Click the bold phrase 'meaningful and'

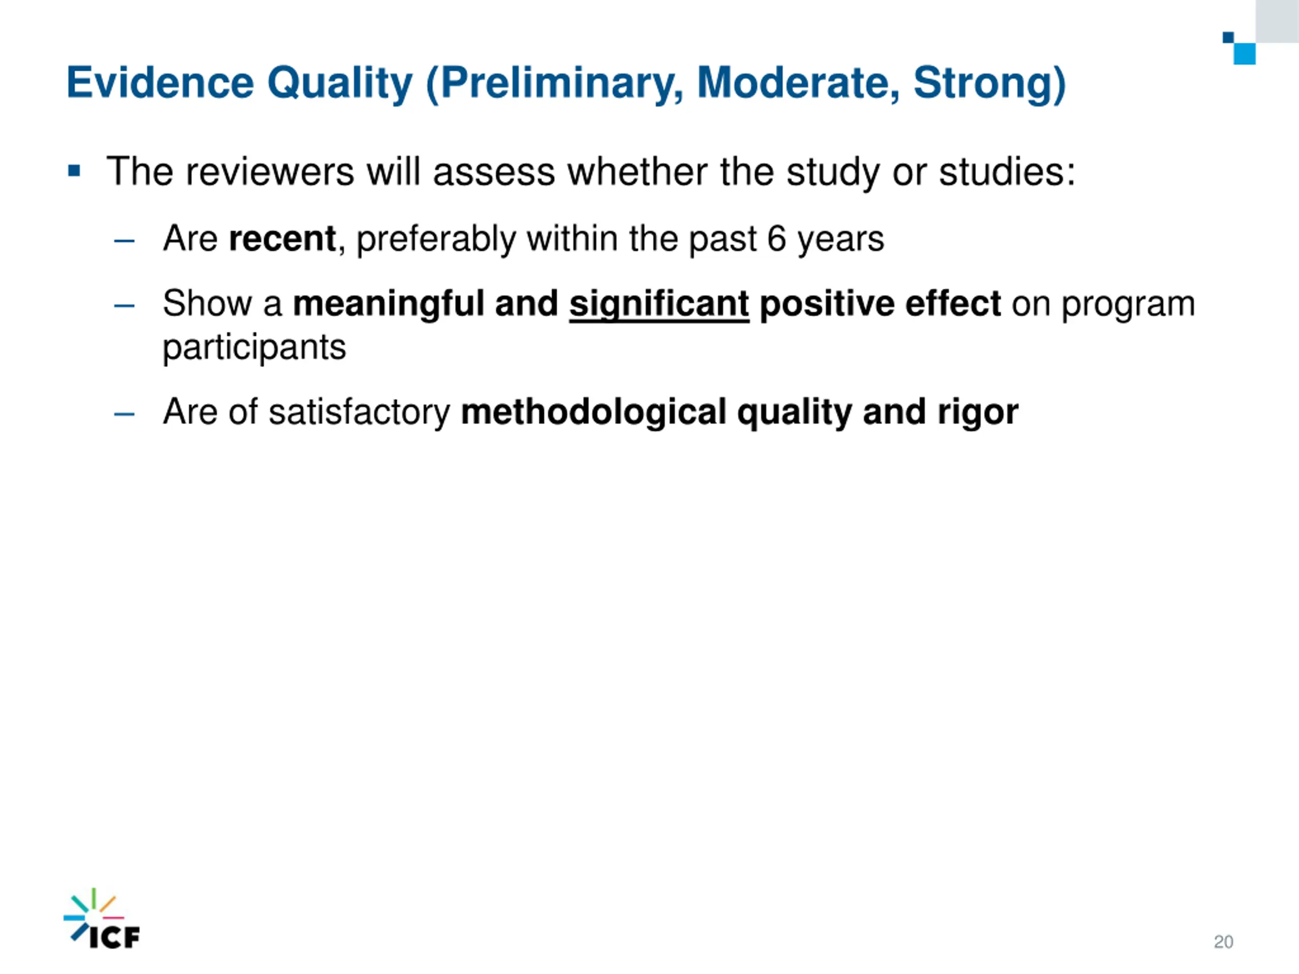(x=425, y=305)
